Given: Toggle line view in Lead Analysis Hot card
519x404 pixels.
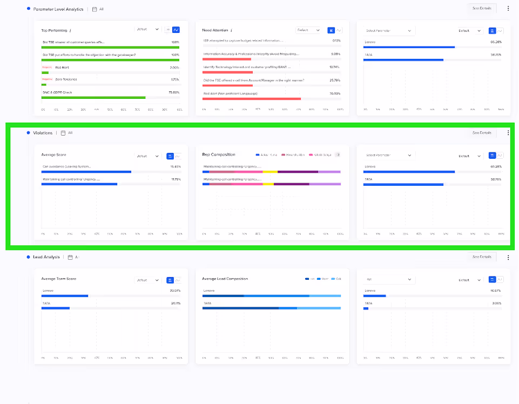Looking at the screenshot, I should pyautogui.click(x=500, y=279).
